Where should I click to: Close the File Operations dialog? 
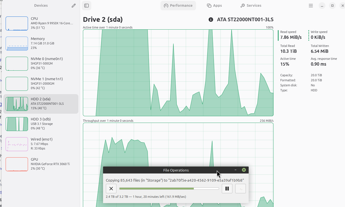tap(244, 170)
